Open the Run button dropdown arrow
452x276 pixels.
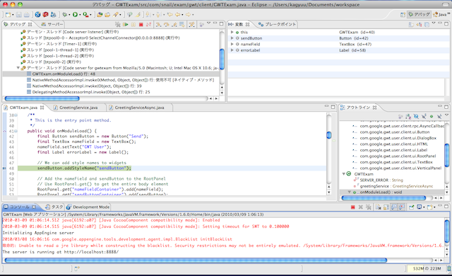coord(80,15)
